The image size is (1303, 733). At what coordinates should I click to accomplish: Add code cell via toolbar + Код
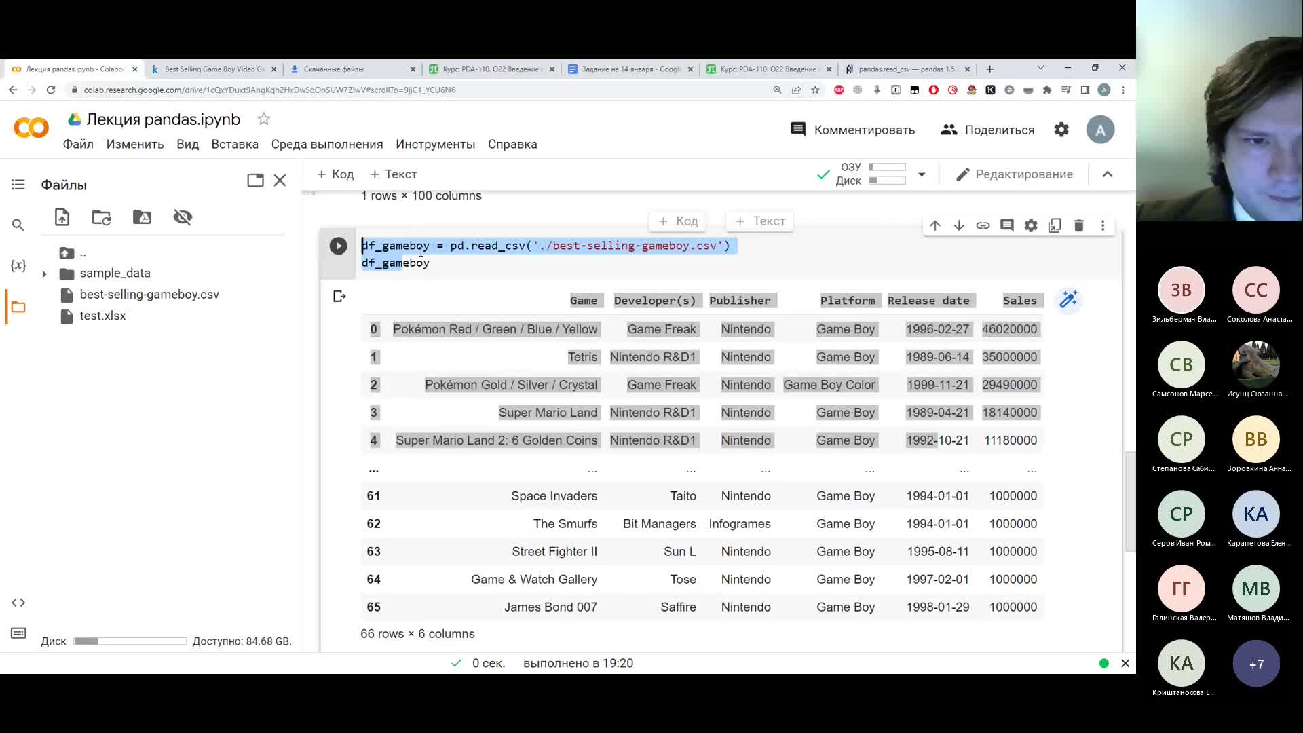(335, 174)
